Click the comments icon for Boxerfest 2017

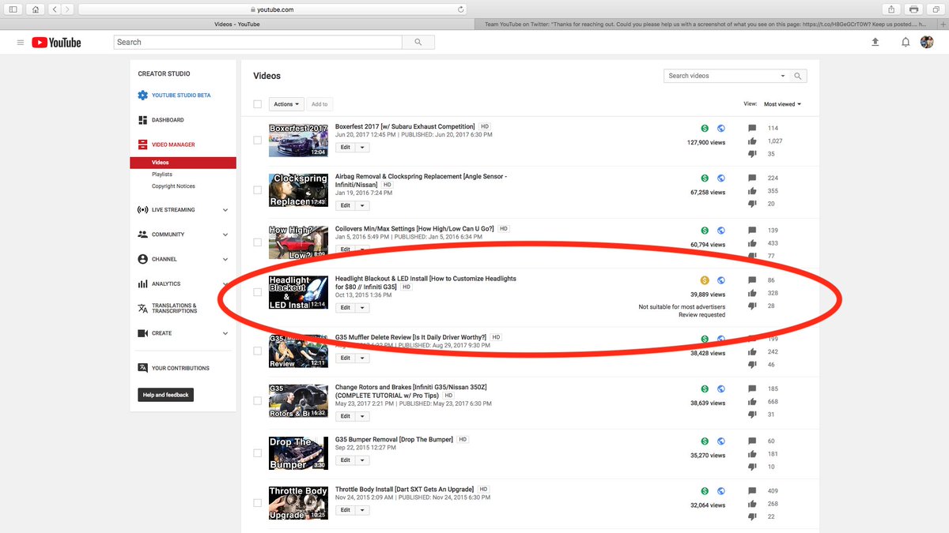752,128
